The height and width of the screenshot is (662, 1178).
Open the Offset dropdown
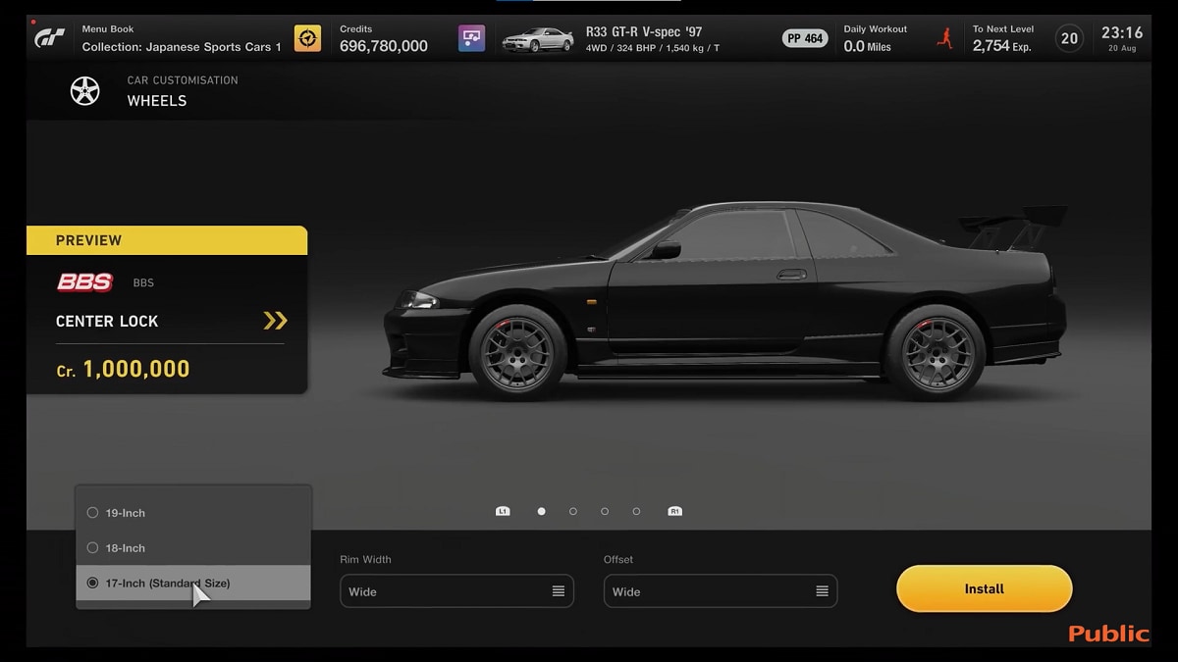click(720, 591)
